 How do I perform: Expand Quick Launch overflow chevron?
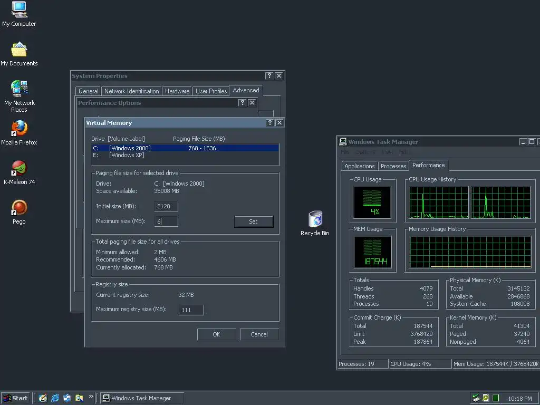click(91, 397)
